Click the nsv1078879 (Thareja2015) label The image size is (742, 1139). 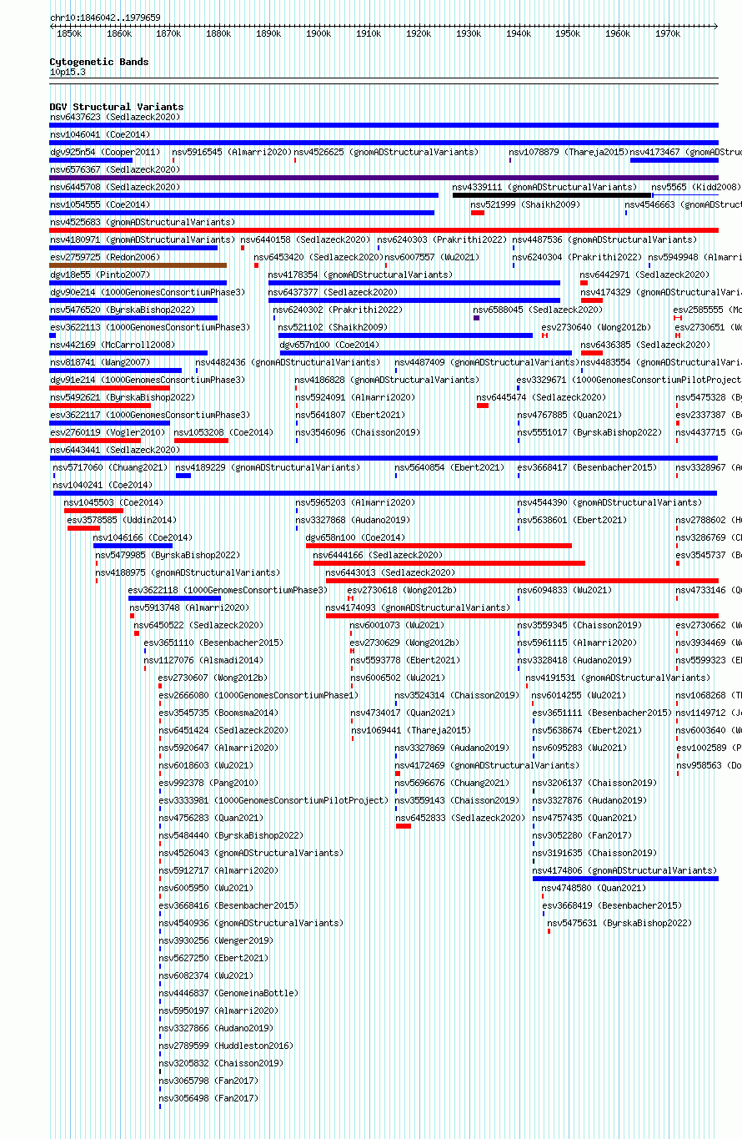pyautogui.click(x=569, y=152)
